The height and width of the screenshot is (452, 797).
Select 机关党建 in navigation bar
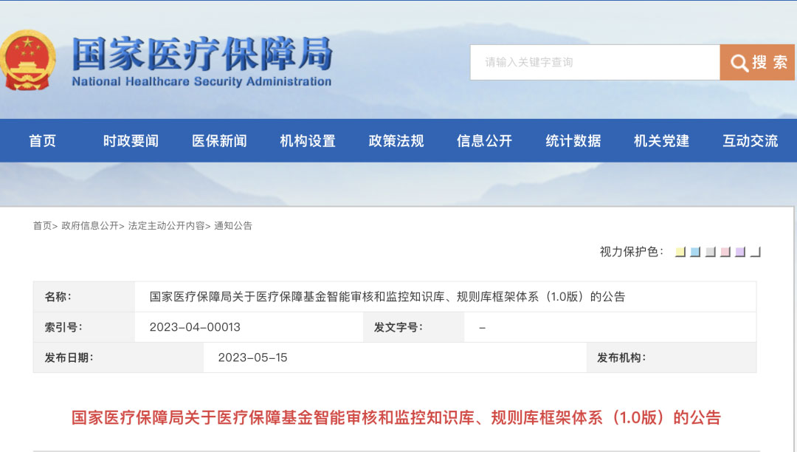[661, 141]
